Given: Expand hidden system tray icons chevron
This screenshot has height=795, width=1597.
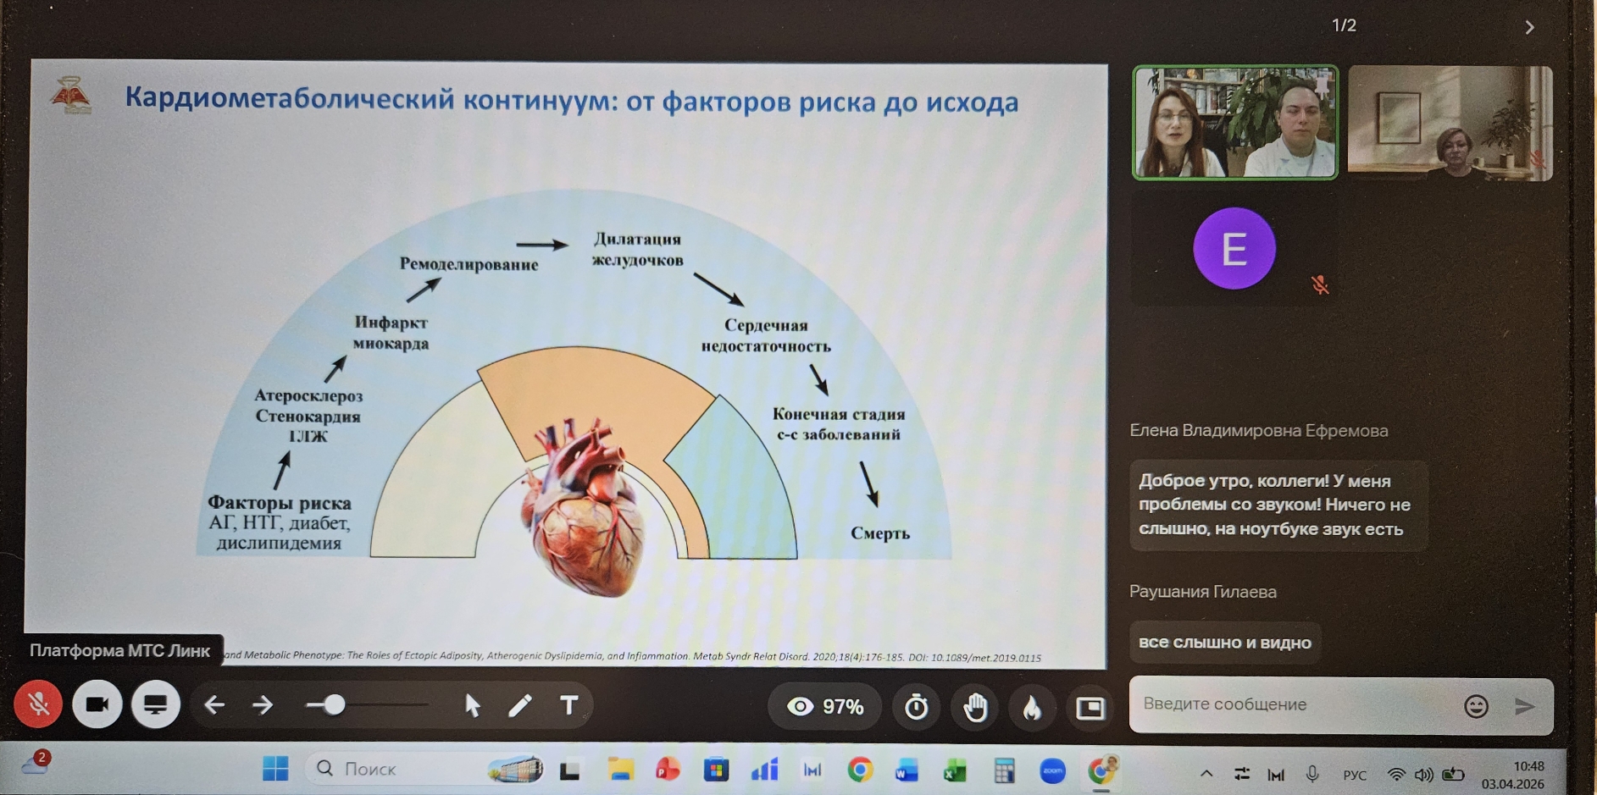Looking at the screenshot, I should (1206, 774).
